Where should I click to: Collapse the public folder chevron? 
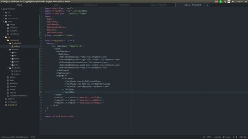click(4, 22)
